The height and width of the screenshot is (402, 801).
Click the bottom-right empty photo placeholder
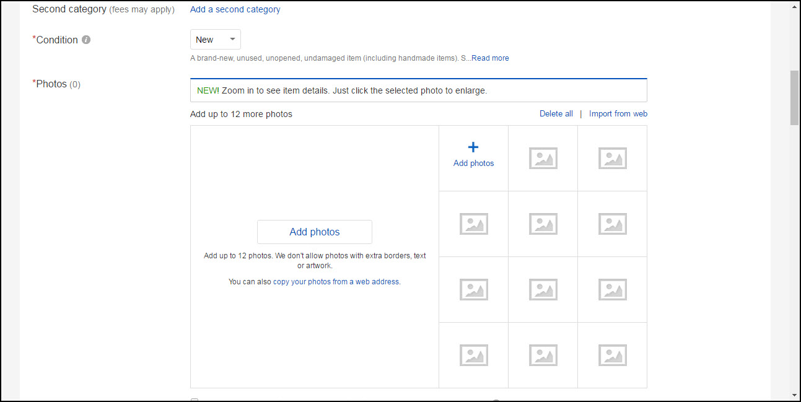tap(612, 355)
